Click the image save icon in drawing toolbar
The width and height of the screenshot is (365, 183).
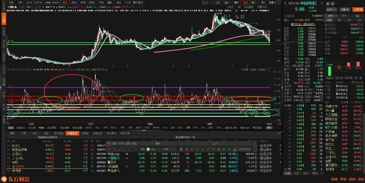click(x=235, y=149)
